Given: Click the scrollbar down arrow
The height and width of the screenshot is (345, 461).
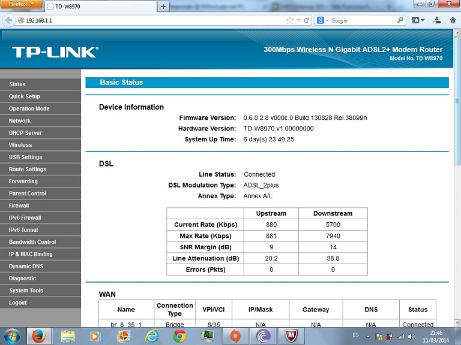Looking at the screenshot, I should (x=457, y=323).
